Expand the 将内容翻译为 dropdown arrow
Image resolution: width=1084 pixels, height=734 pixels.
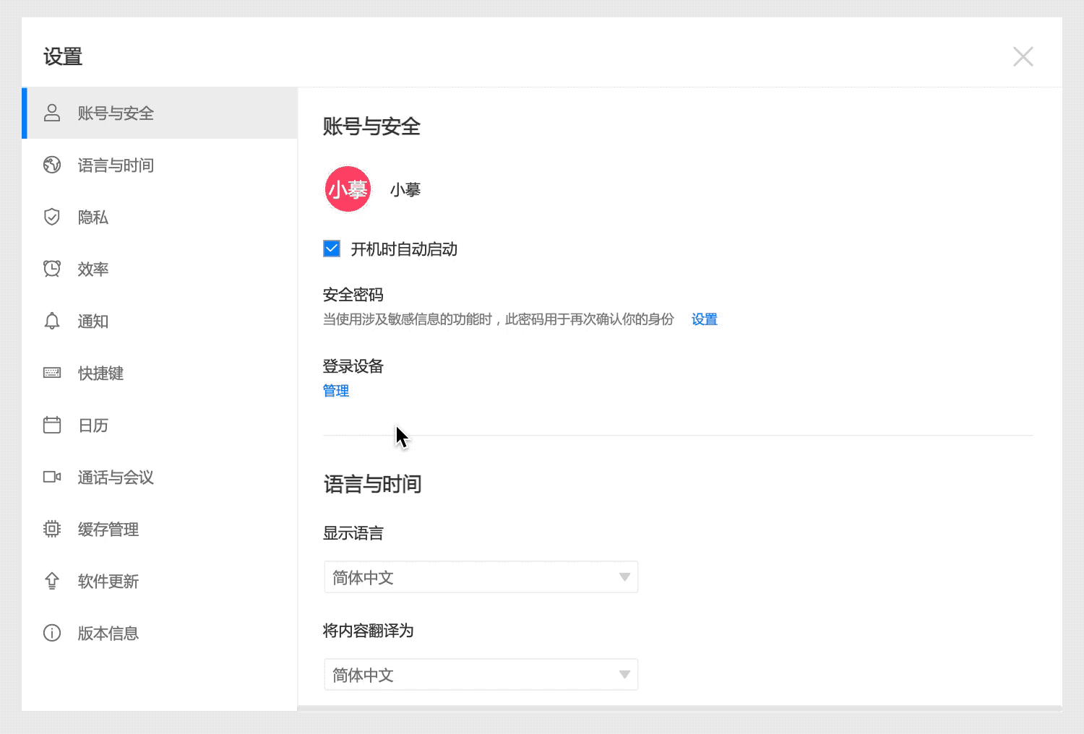(624, 675)
